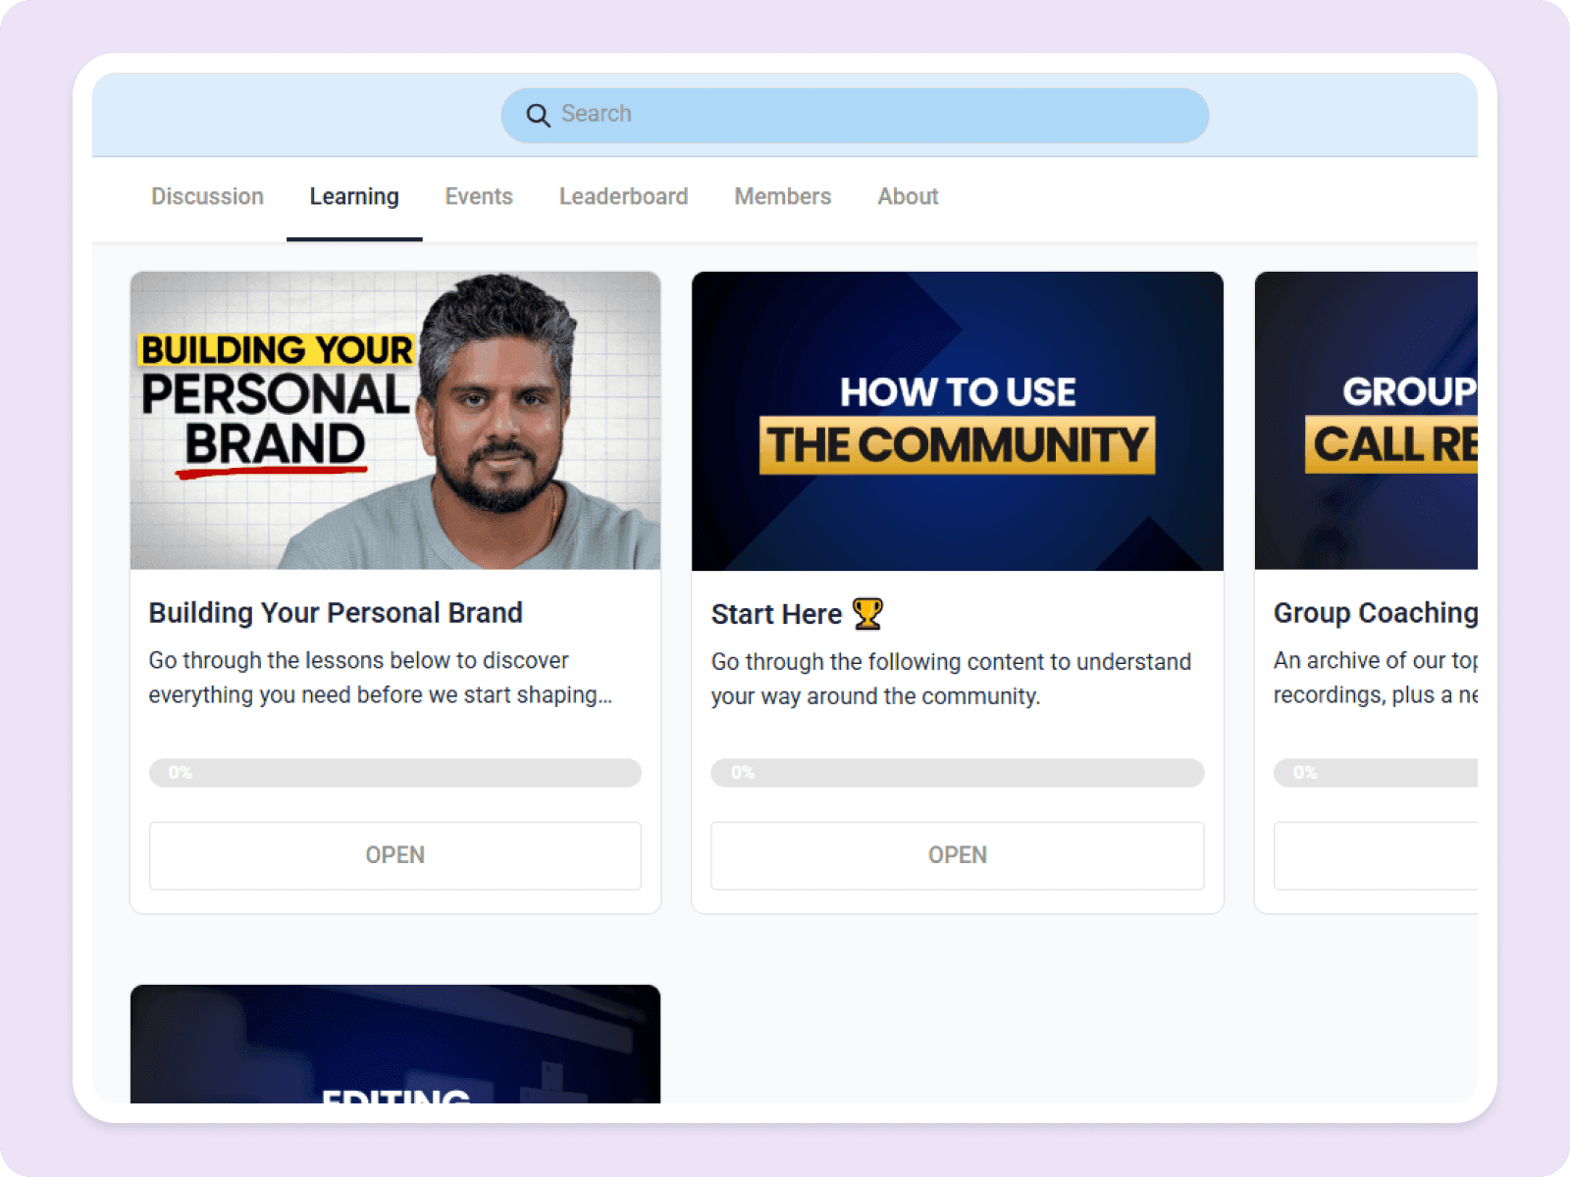The height and width of the screenshot is (1177, 1570).
Task: Click the Start Here course progress bar
Action: (x=958, y=773)
